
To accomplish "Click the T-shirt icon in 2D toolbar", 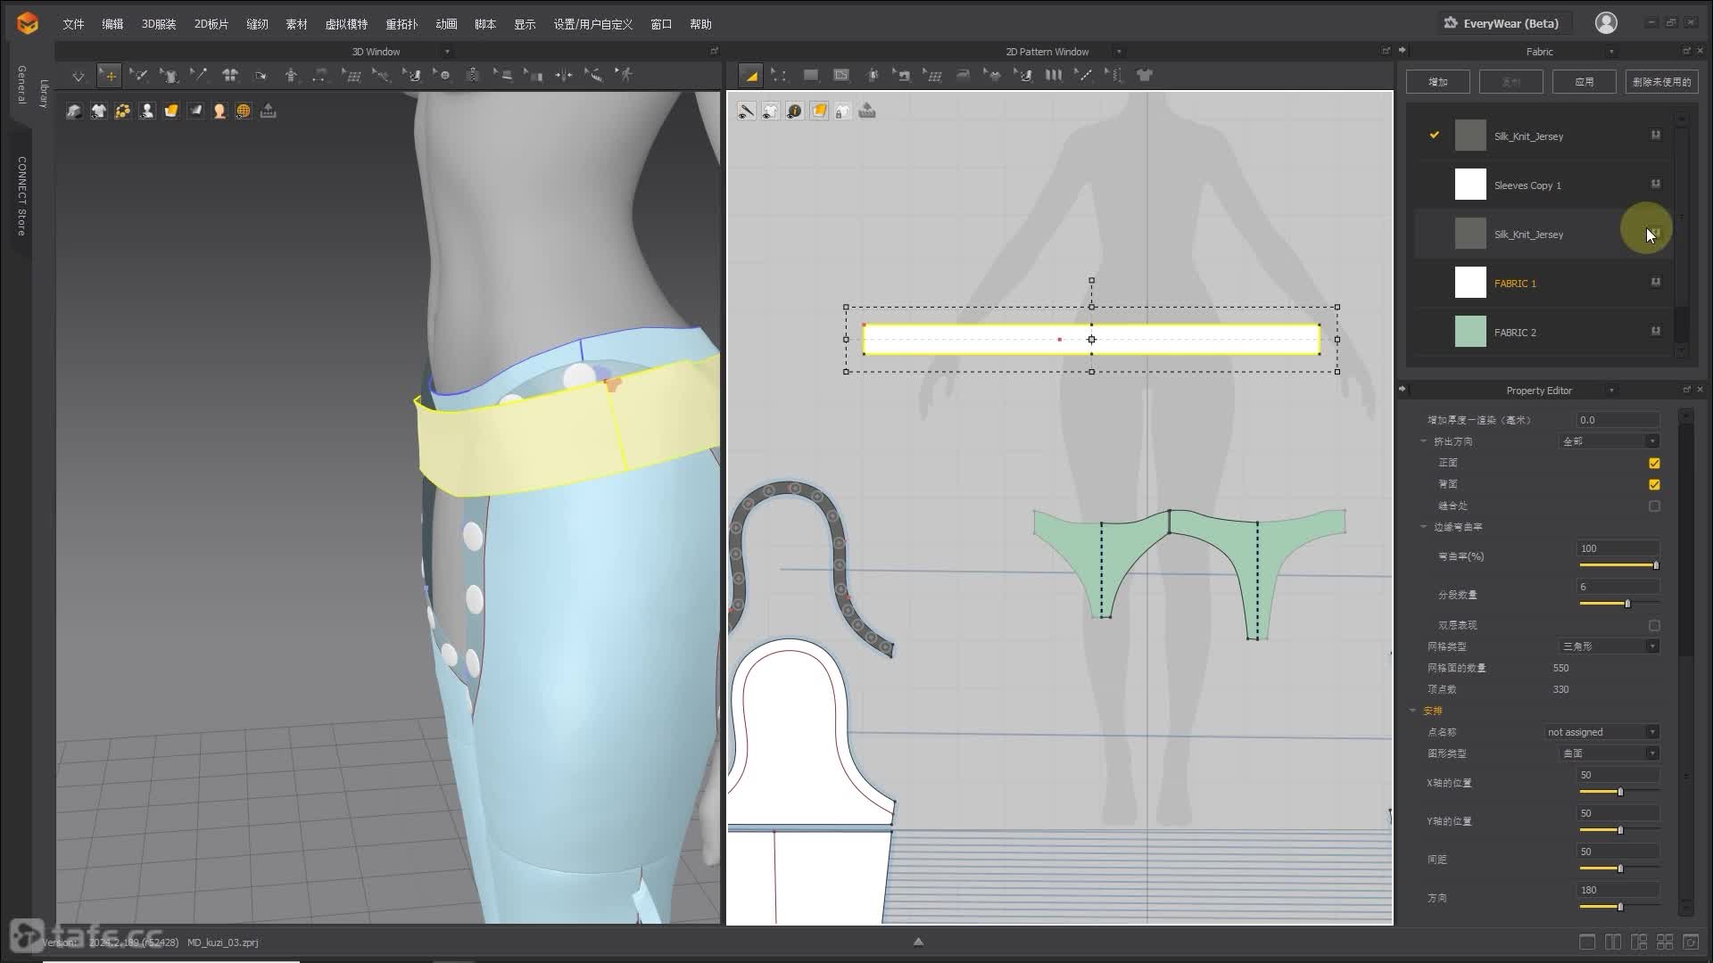I will click(1145, 76).
